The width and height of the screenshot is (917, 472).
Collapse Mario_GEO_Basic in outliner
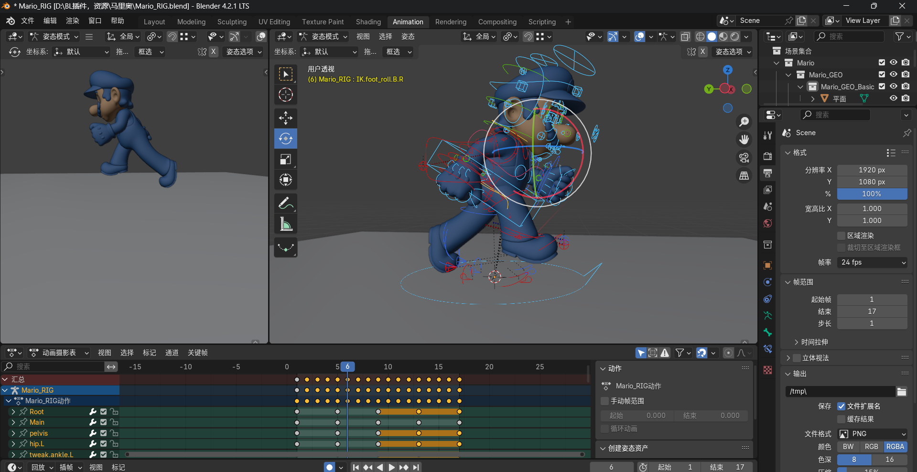(x=800, y=86)
